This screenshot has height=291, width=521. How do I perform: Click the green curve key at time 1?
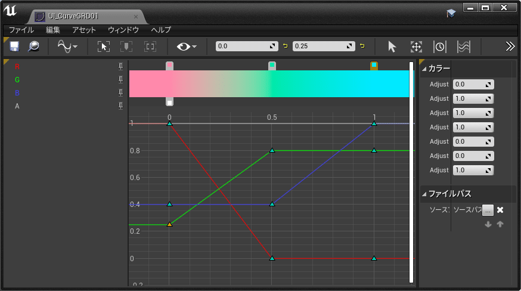[374, 150]
